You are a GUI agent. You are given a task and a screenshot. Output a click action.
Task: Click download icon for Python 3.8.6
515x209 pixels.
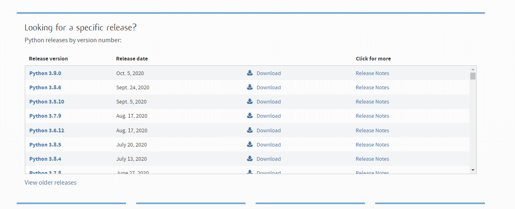(x=250, y=87)
